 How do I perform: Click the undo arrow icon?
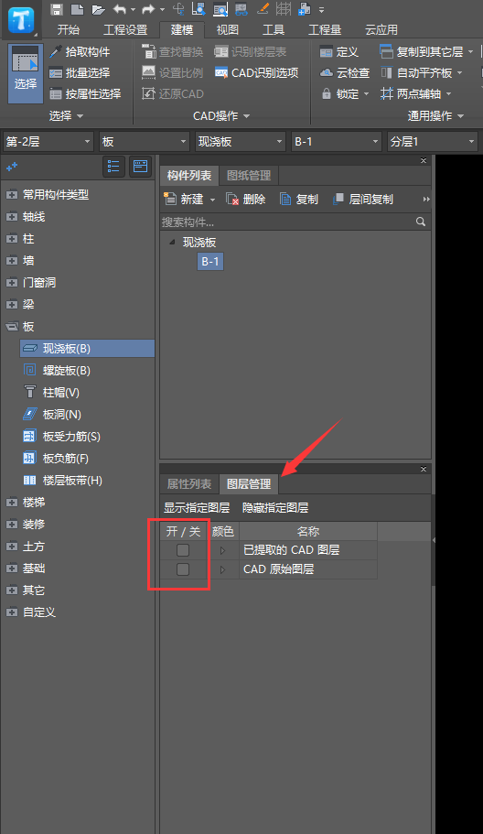[x=120, y=9]
